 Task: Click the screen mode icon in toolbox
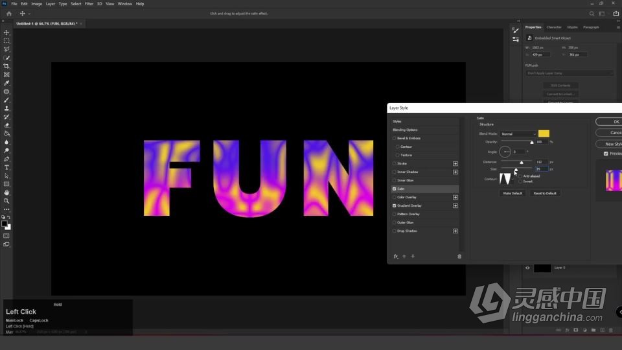click(6, 244)
